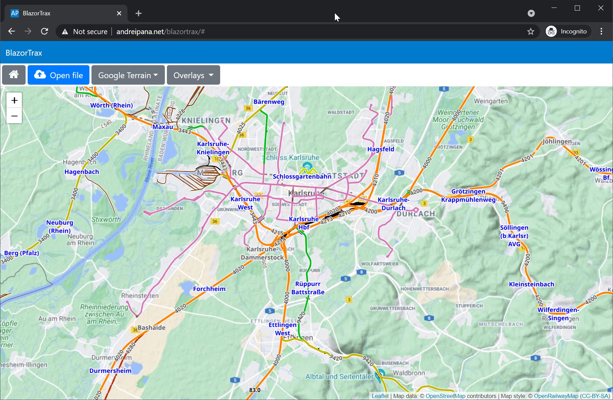
Task: Click the BlazorTrax header title
Action: click(x=24, y=53)
